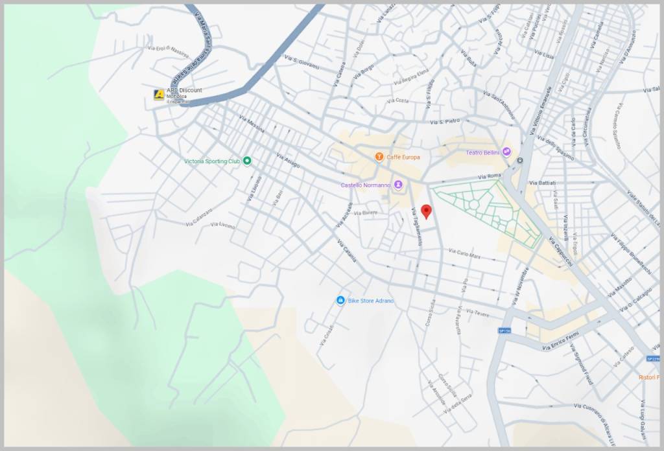Click the Castello Normanno text label
The image size is (664, 451).
point(365,185)
